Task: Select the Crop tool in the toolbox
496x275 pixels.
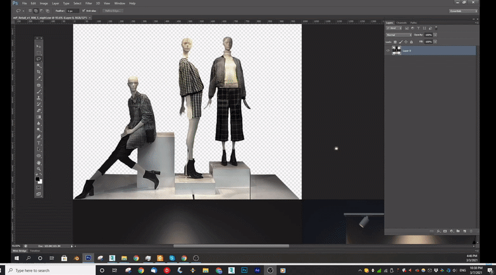Action: 39,72
